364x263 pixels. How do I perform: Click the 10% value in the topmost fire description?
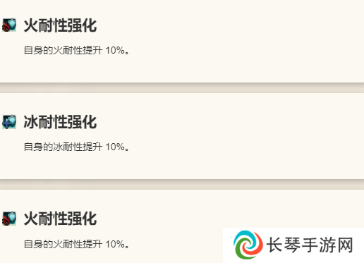[115, 50]
